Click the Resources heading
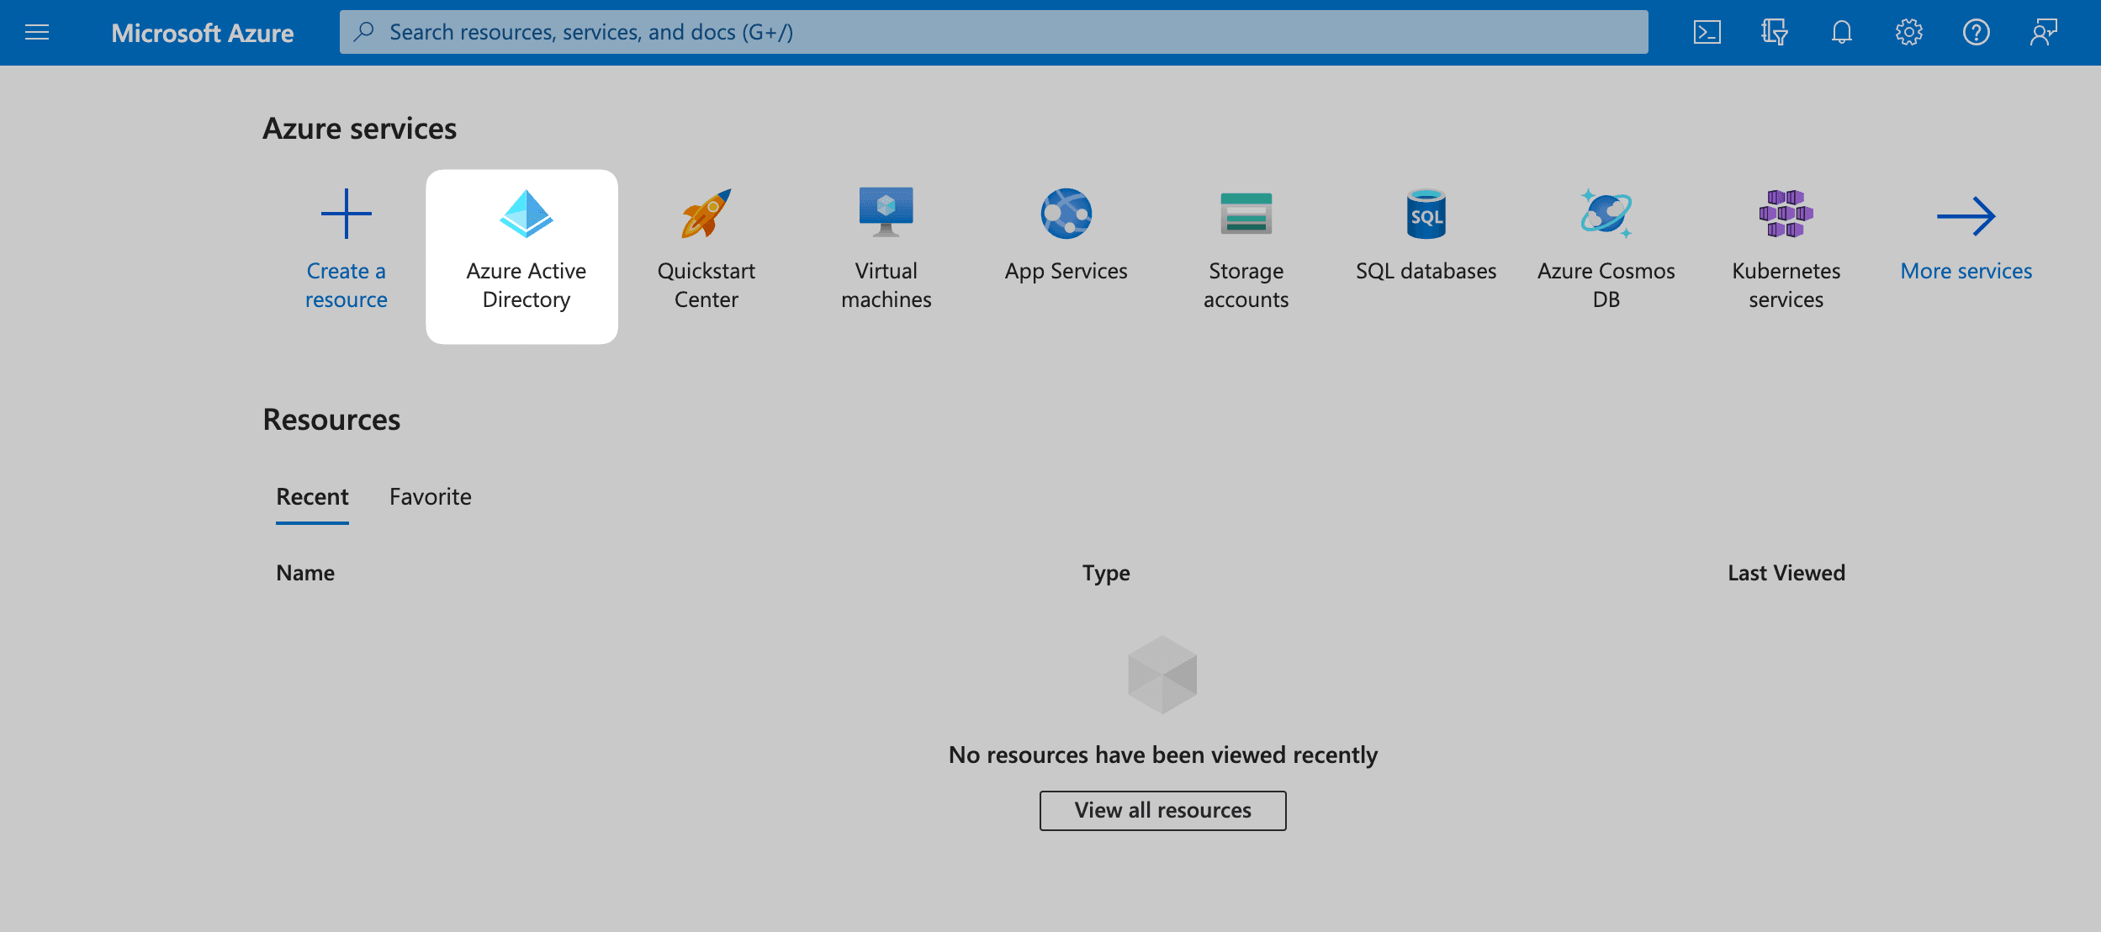 (x=331, y=420)
